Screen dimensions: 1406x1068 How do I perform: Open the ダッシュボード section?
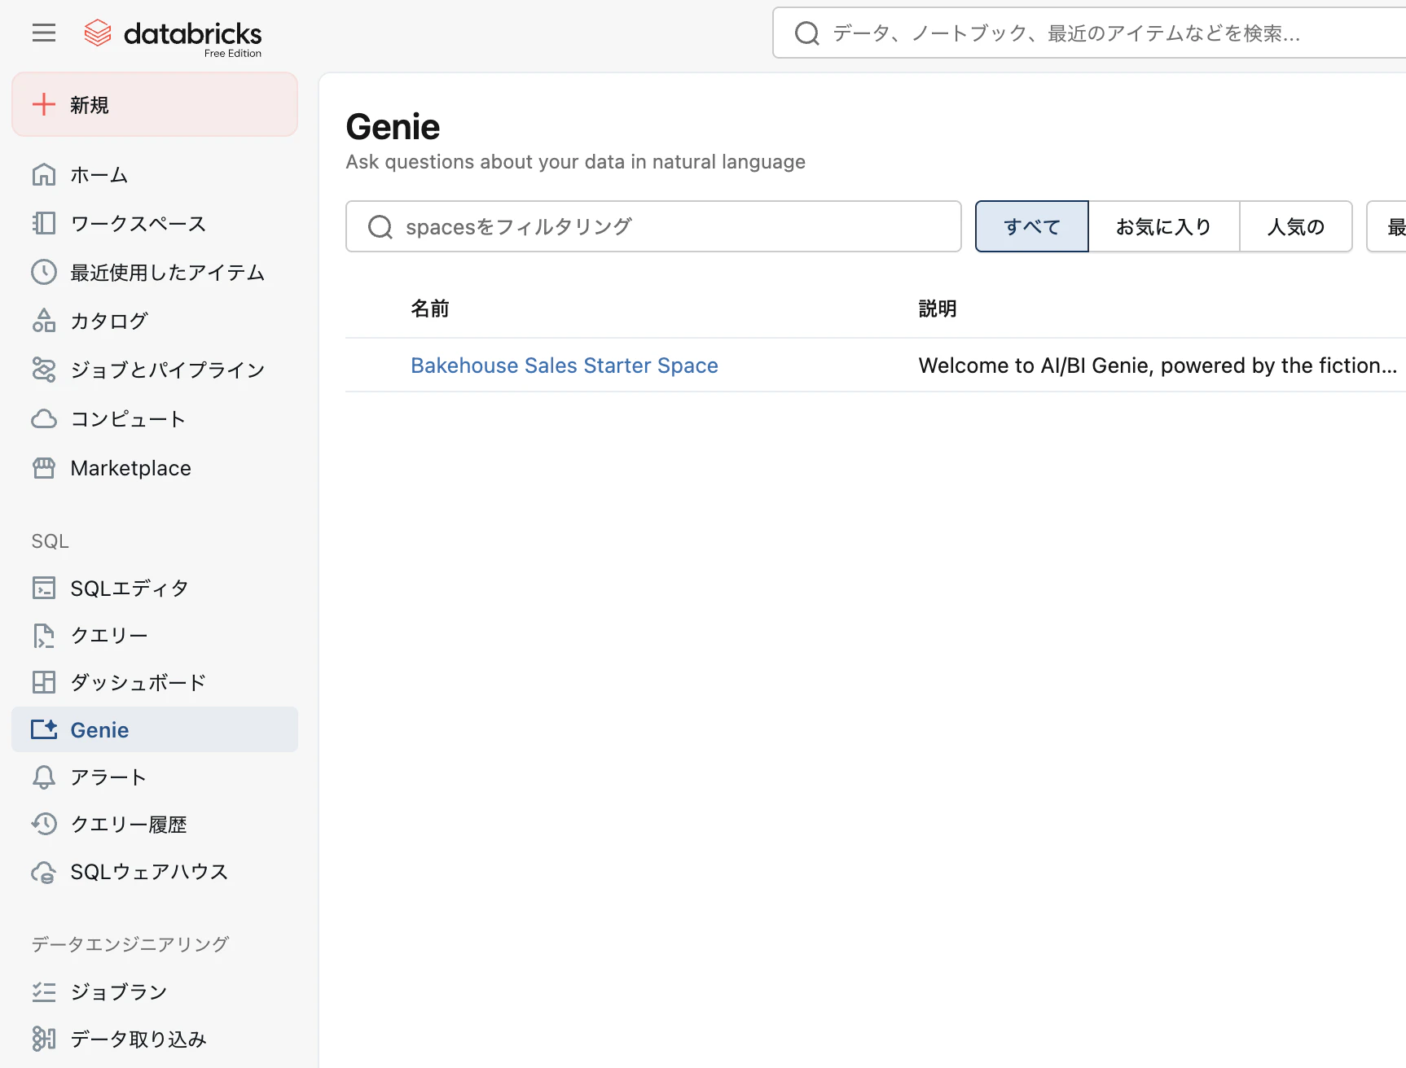[x=138, y=682]
